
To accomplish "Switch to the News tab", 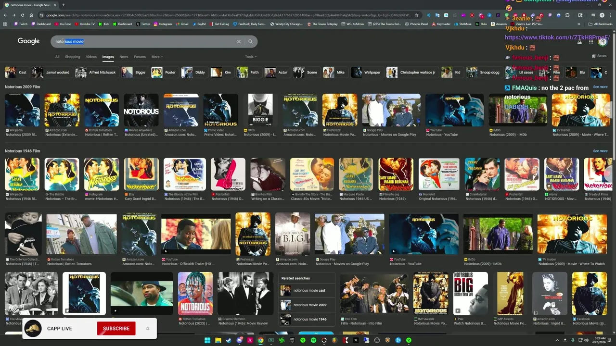I will coord(124,57).
